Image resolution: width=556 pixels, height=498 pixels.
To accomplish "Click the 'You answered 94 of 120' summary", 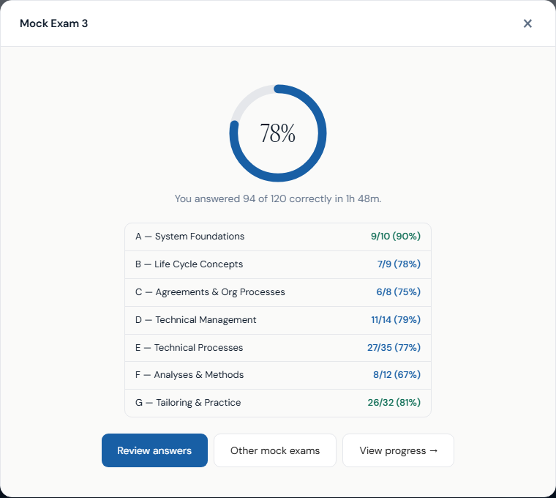I will coord(278,198).
